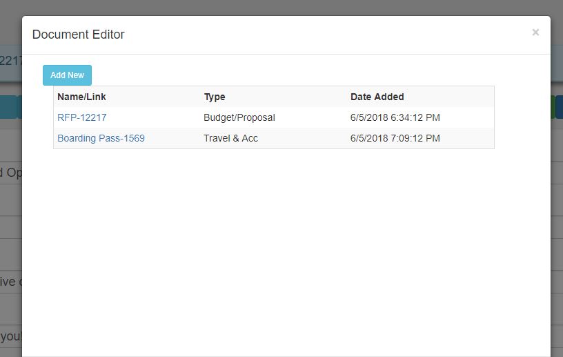Open the Boarding Pass-1569 link
The width and height of the screenshot is (563, 357).
(101, 138)
